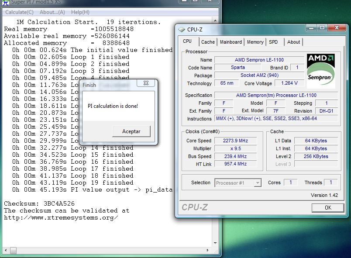The height and width of the screenshot is (258, 351).
Task: Maximize the CPU-Z window
Action: tap(322, 28)
